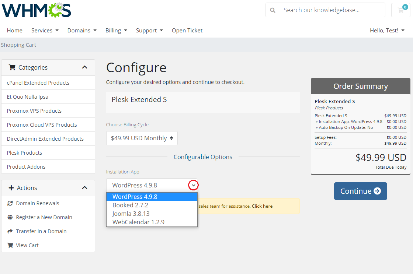This screenshot has height=274, width=413.
Task: Collapse the Actions panel
Action: (84, 188)
